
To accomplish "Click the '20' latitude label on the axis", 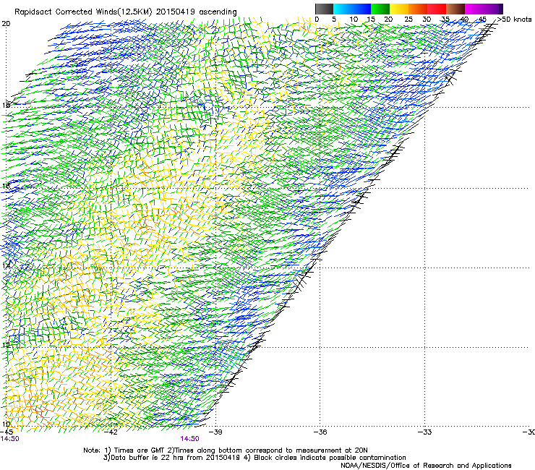I will tap(6, 24).
